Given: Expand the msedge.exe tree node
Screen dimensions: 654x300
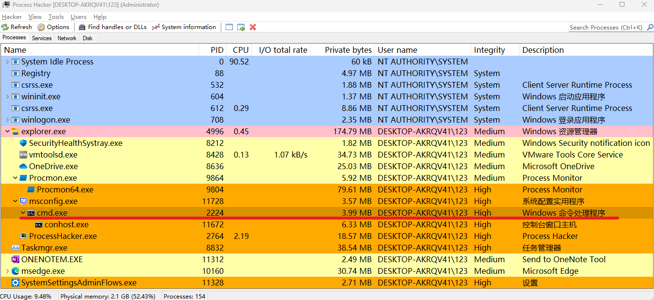Looking at the screenshot, I should coord(7,271).
